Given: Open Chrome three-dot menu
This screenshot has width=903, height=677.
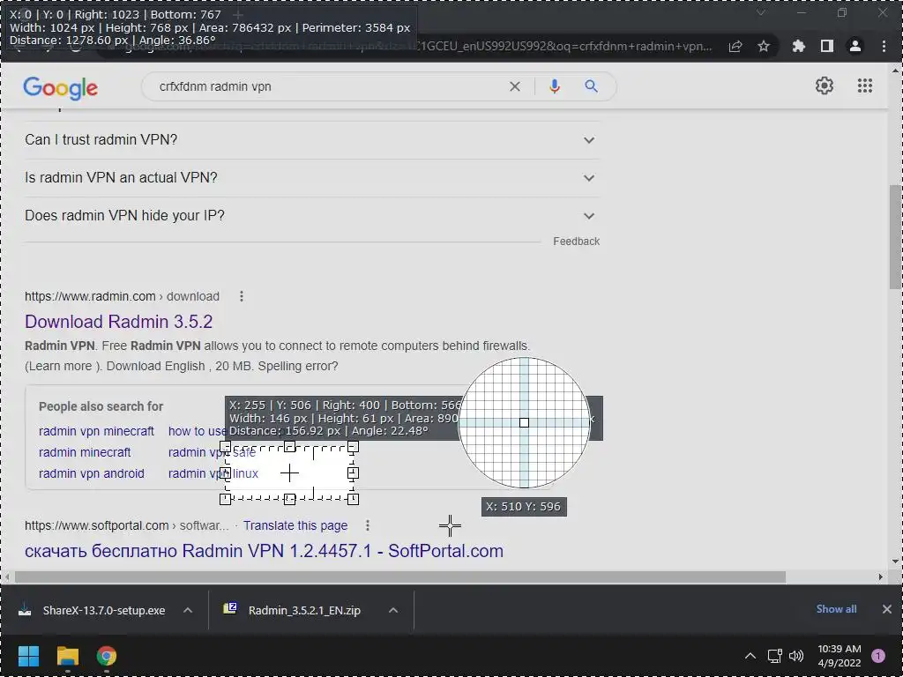Looking at the screenshot, I should coord(884,46).
